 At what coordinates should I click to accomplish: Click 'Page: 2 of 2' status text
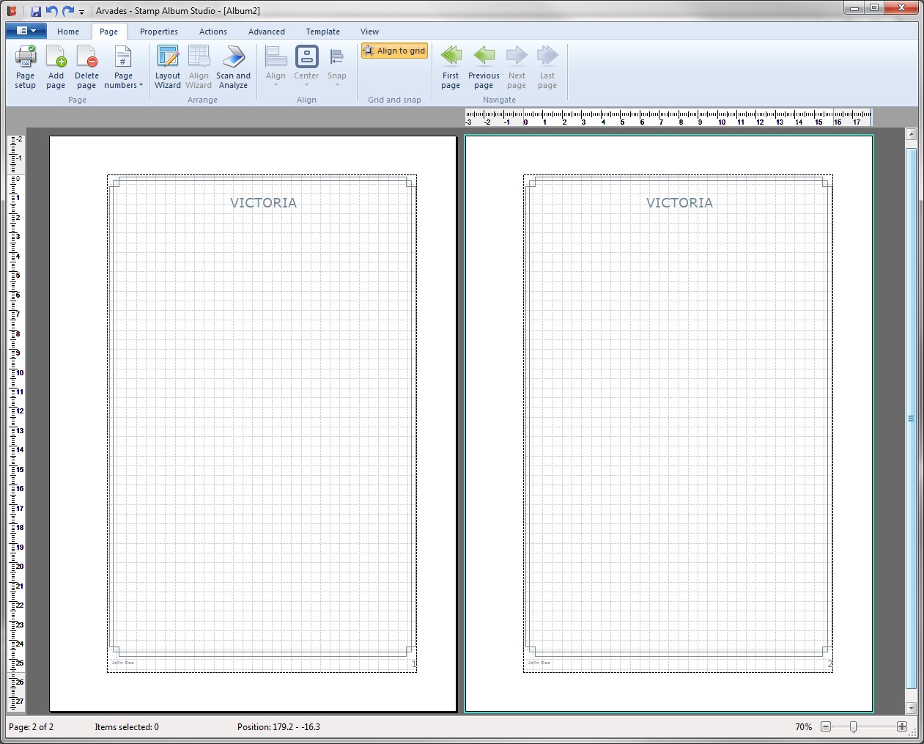coord(31,727)
